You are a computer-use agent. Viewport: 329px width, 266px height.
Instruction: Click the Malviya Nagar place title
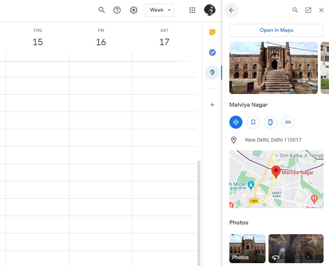[x=249, y=105]
